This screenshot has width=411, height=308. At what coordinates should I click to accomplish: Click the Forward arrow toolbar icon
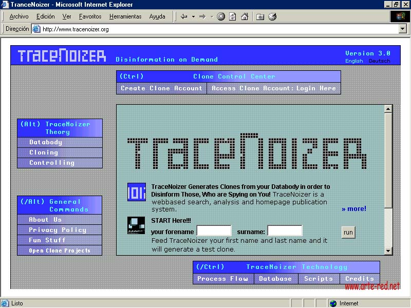click(x=202, y=16)
